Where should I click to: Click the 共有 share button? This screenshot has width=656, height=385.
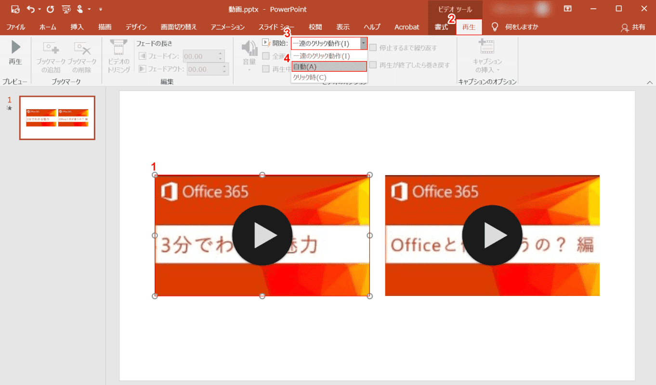click(633, 27)
